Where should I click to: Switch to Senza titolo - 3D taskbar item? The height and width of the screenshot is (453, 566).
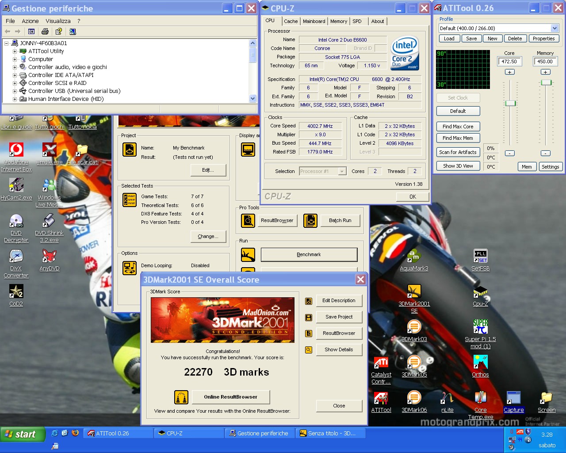click(331, 434)
